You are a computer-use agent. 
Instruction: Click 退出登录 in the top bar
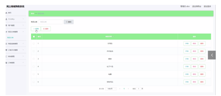click(207, 6)
